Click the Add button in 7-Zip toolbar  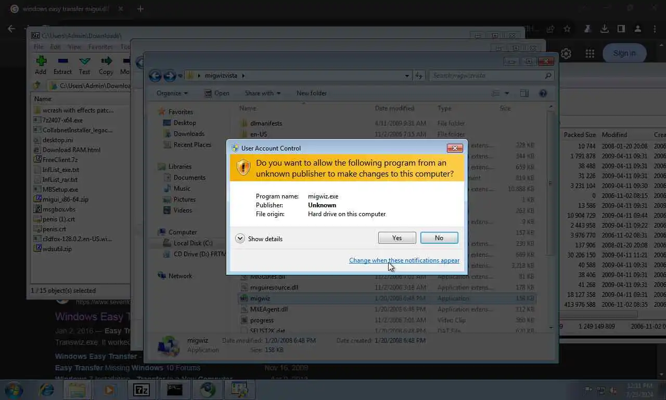tap(41, 66)
